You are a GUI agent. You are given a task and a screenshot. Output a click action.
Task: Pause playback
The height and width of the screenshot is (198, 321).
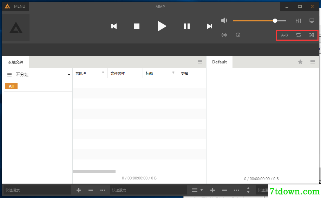(x=187, y=26)
